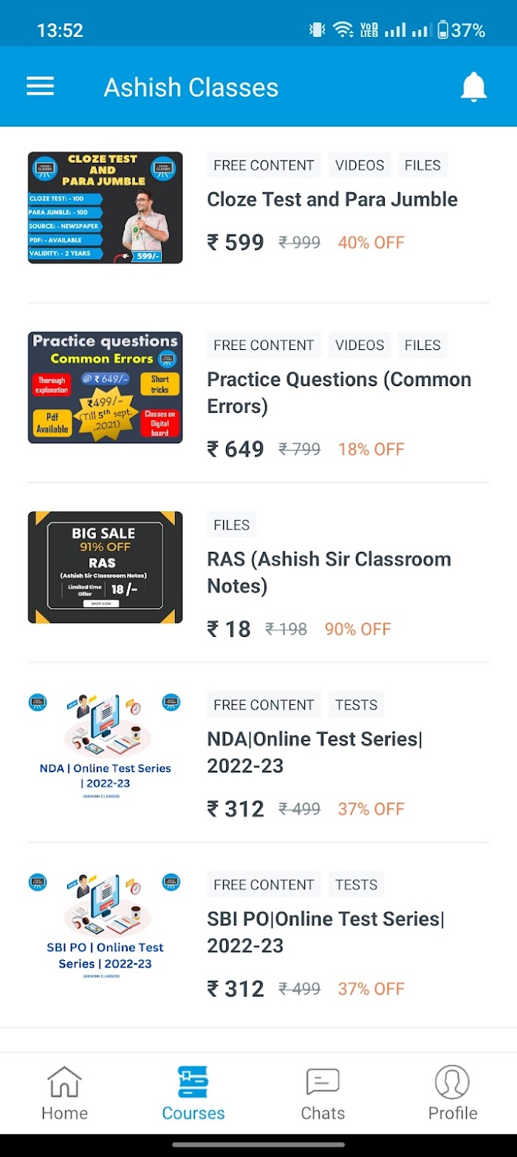
Task: Open SBI PO Online Test Series thumbnail
Action: click(105, 927)
